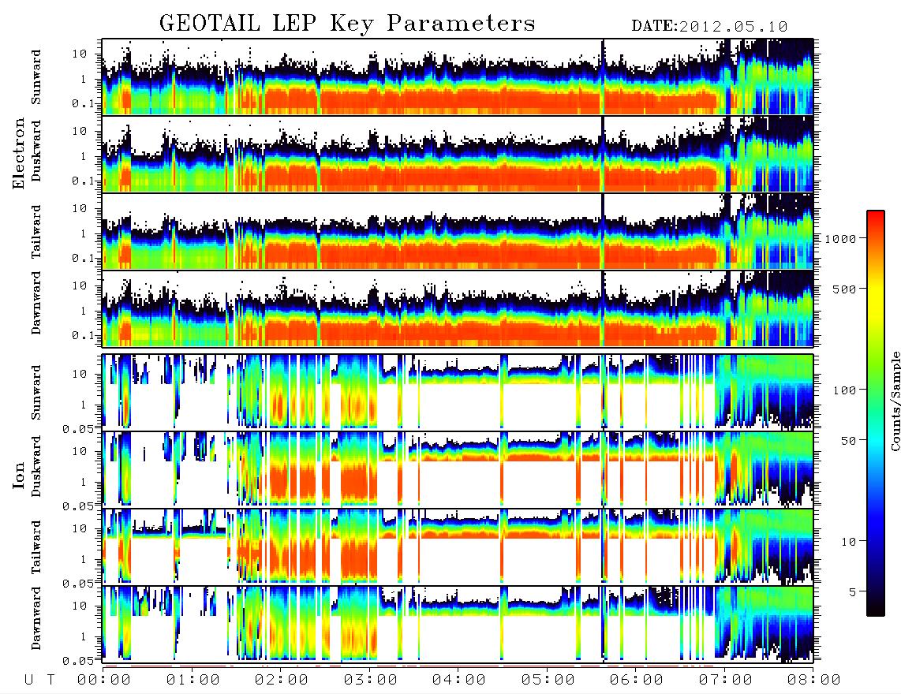Click the Ion "Dawnward" panel label

pyautogui.click(x=36, y=618)
